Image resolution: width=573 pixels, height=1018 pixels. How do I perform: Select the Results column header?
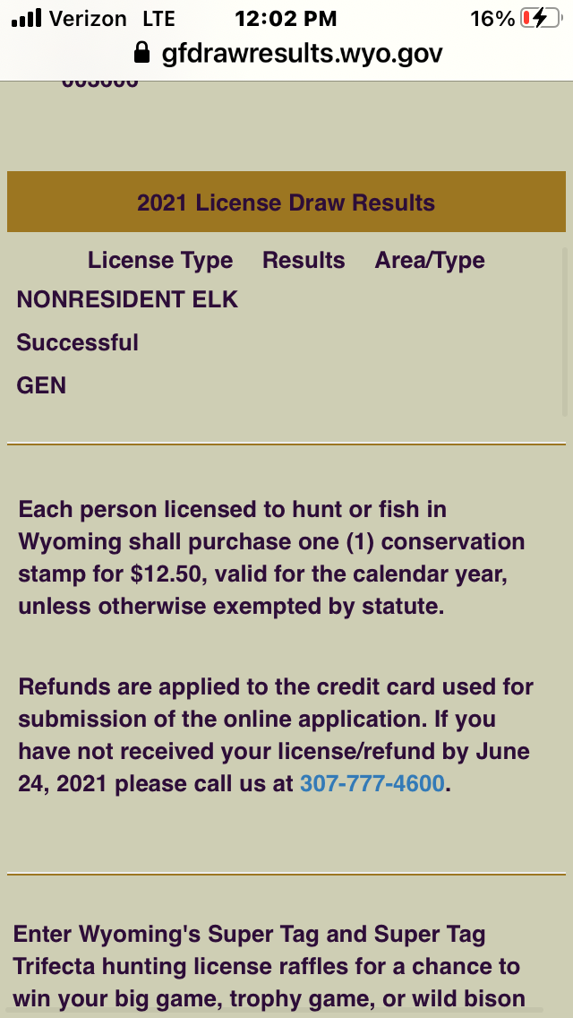304,261
